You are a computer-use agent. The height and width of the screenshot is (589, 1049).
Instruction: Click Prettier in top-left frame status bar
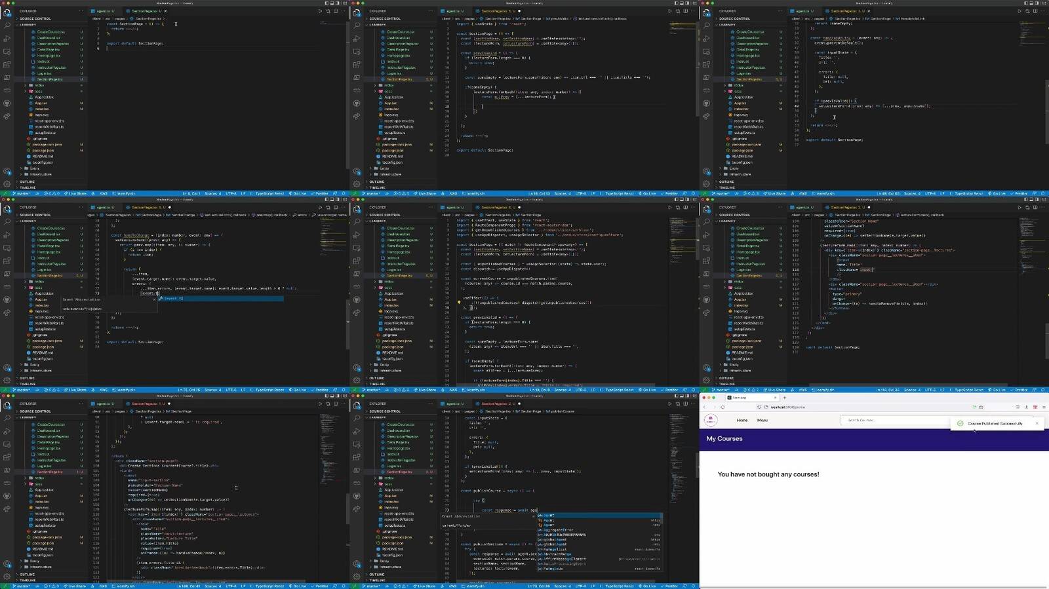(x=320, y=193)
